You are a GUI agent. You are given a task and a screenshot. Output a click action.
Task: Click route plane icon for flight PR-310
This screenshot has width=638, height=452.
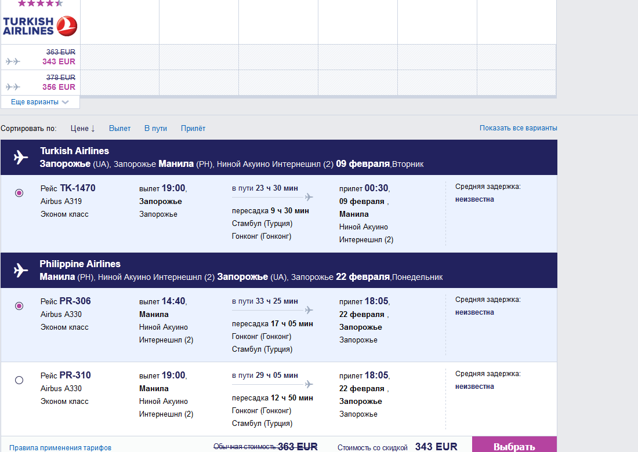(308, 384)
